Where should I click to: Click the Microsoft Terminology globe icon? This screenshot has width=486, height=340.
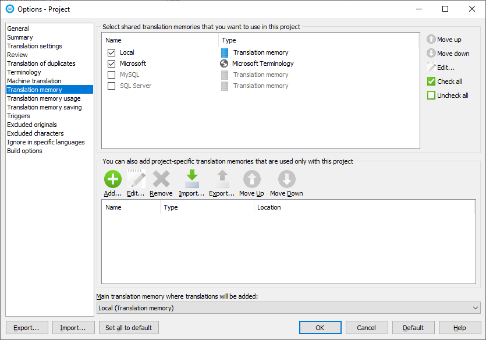(x=224, y=63)
